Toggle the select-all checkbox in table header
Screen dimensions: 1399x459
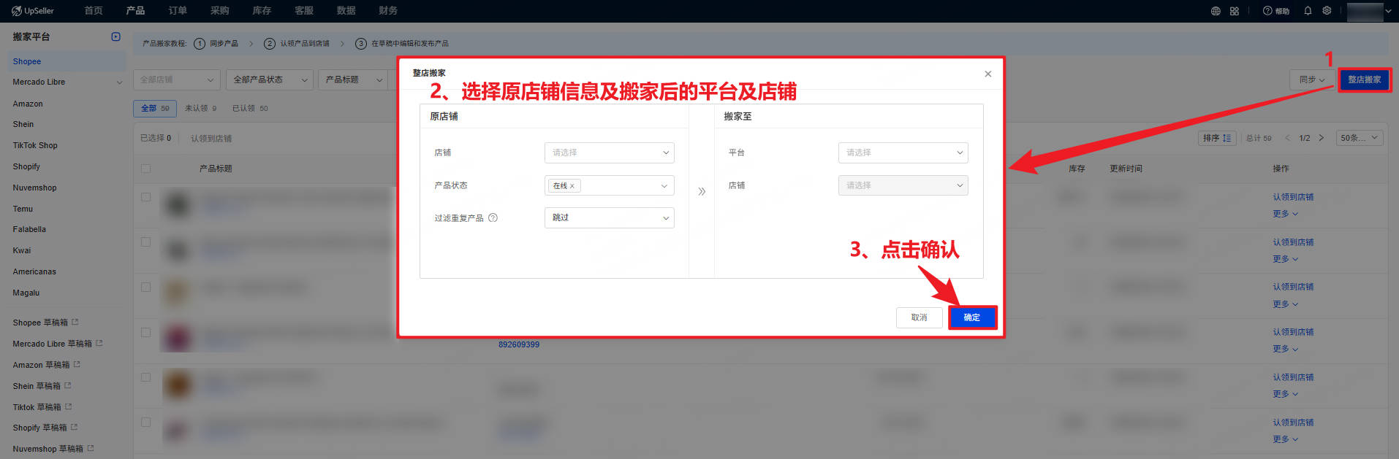145,169
